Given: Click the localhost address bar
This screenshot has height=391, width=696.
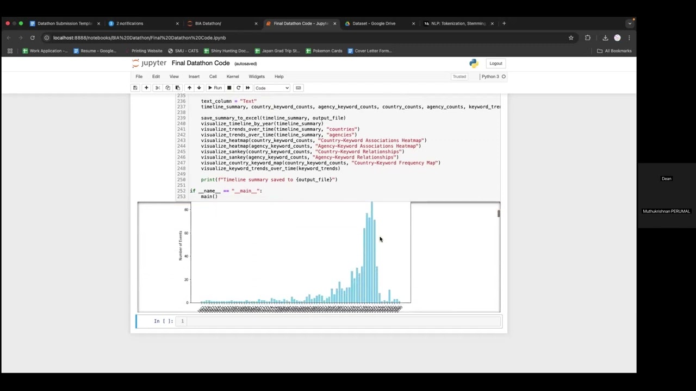Looking at the screenshot, I should 304,37.
